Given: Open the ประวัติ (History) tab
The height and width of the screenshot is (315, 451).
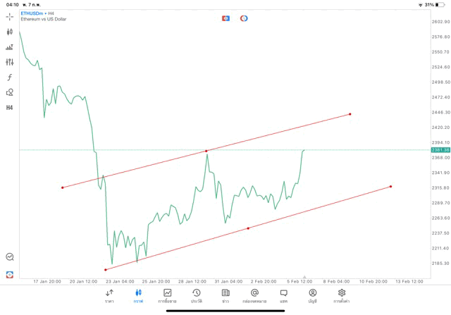Looking at the screenshot, I should point(196,295).
